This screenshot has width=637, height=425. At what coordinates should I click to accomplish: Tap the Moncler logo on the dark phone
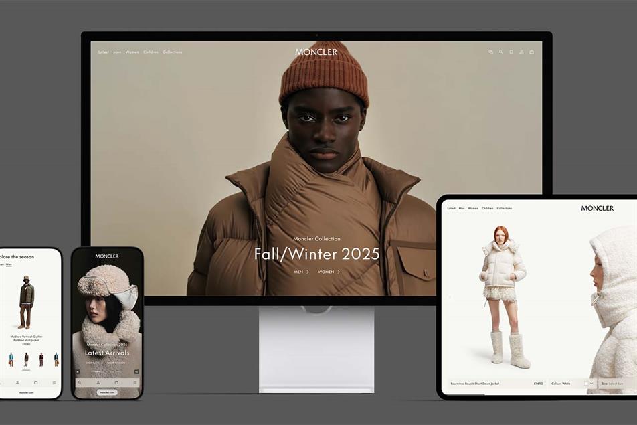pos(107,256)
